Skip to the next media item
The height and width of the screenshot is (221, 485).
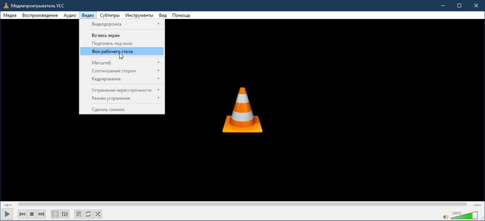click(41, 214)
